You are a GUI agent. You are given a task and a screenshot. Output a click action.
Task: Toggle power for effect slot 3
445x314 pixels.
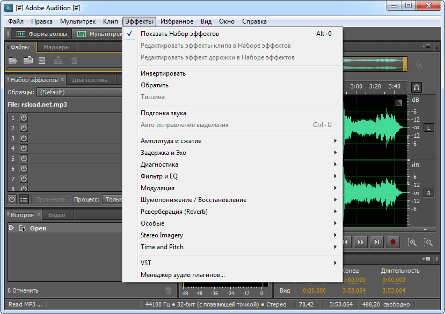point(24,138)
